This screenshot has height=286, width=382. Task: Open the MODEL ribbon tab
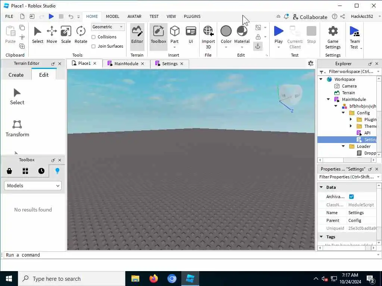coord(112,16)
